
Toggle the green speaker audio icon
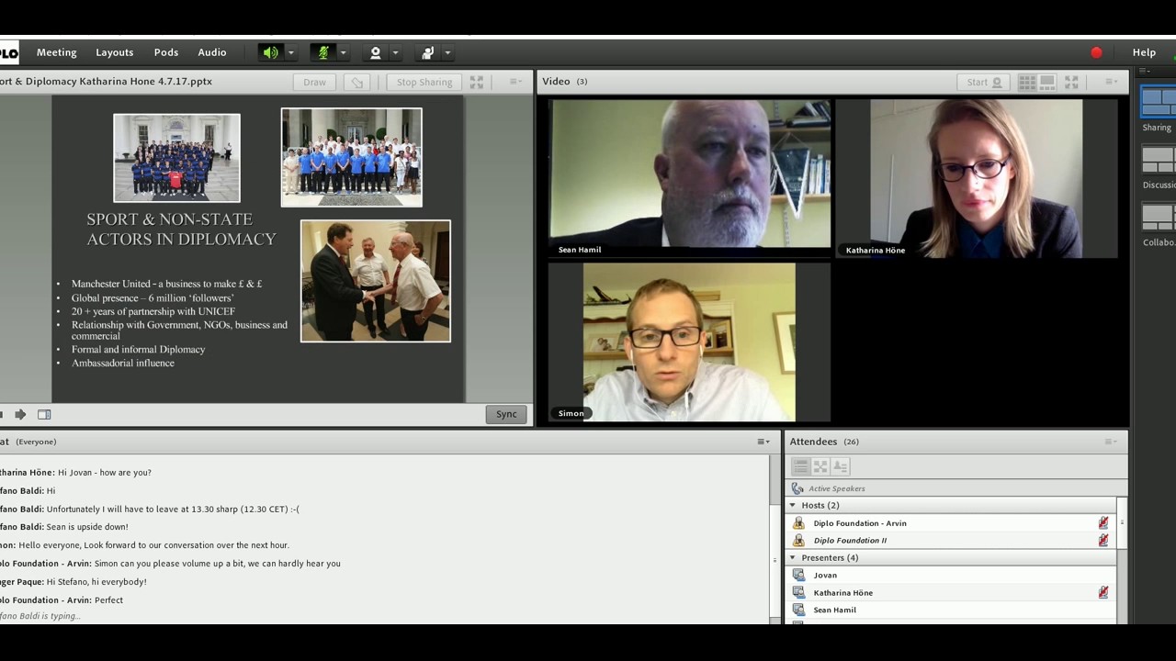[270, 52]
